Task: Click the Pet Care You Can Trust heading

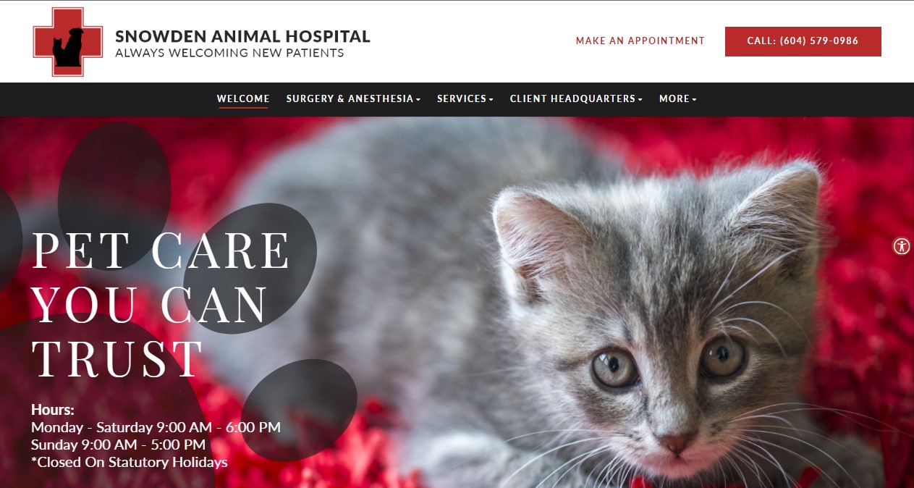Action: pos(161,304)
